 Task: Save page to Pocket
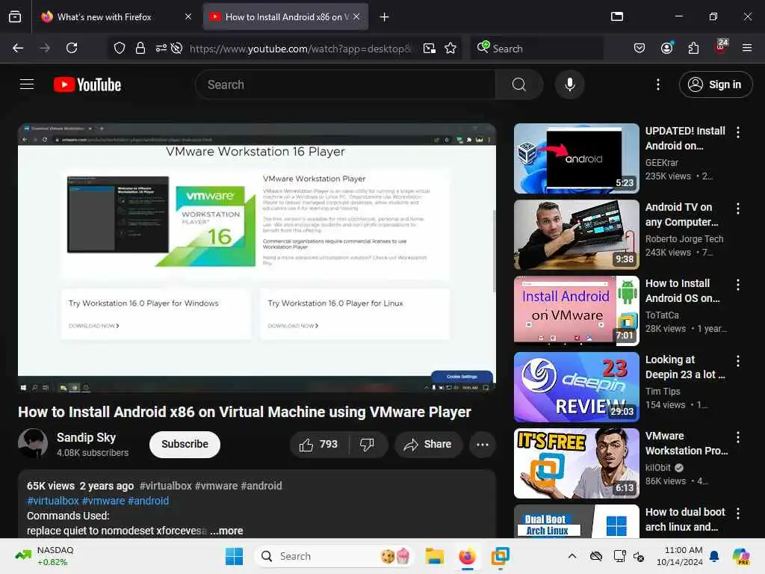[639, 48]
